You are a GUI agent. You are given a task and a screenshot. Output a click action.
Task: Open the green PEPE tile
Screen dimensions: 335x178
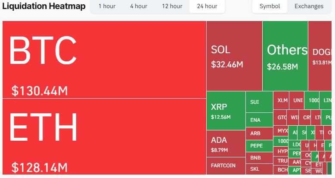(259, 146)
